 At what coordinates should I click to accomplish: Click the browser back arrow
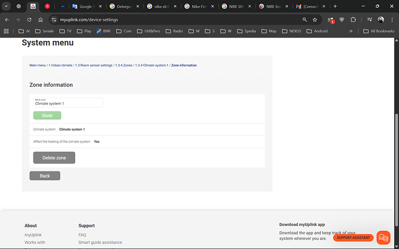click(7, 19)
